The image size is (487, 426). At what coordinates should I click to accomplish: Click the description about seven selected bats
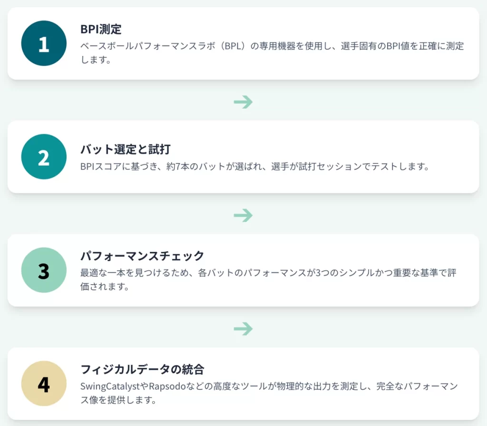point(254,167)
